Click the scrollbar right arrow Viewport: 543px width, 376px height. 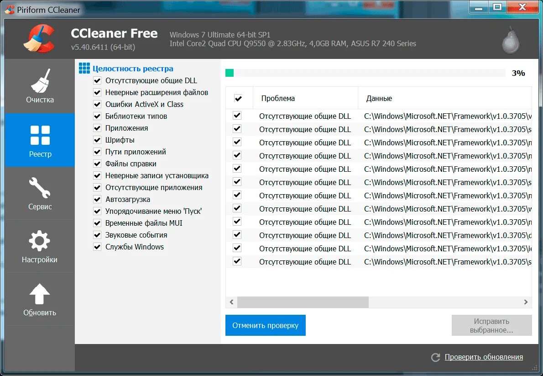click(x=526, y=302)
